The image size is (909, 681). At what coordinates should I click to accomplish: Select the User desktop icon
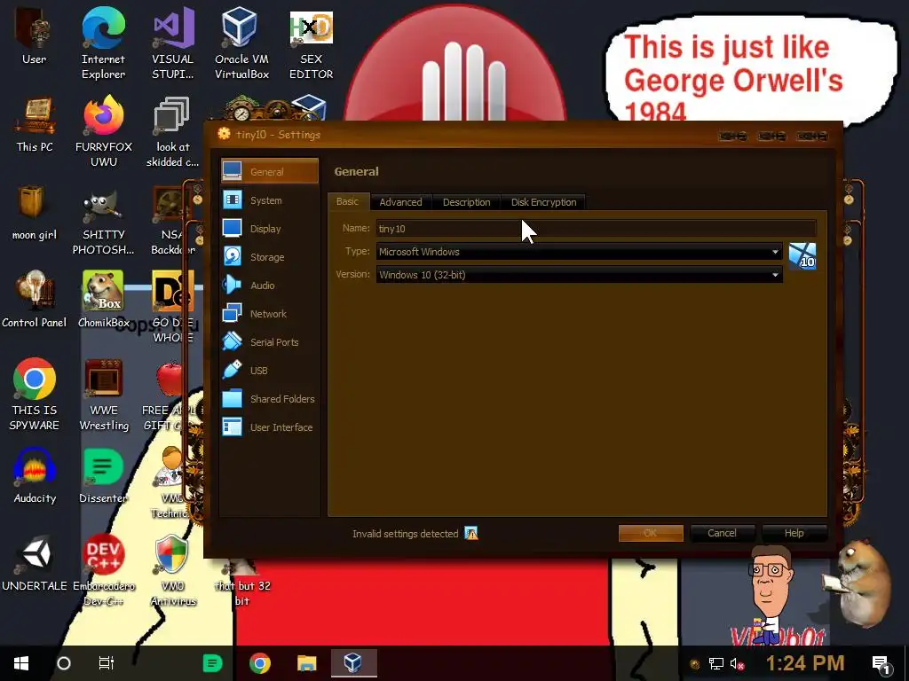point(35,37)
